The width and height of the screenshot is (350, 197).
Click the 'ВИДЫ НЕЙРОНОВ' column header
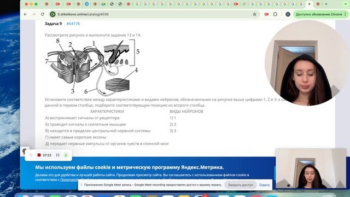point(186,111)
